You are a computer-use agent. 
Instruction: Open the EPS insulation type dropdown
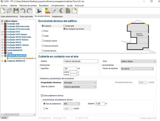[72, 104]
